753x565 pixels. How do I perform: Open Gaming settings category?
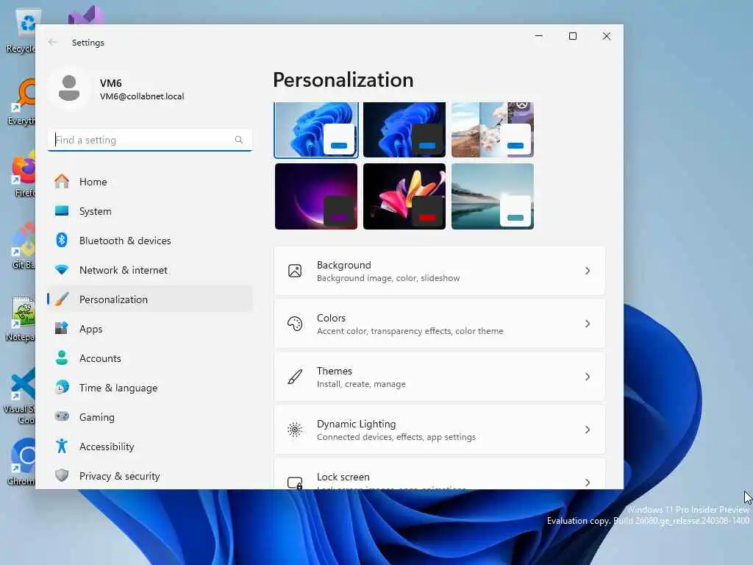click(150, 417)
